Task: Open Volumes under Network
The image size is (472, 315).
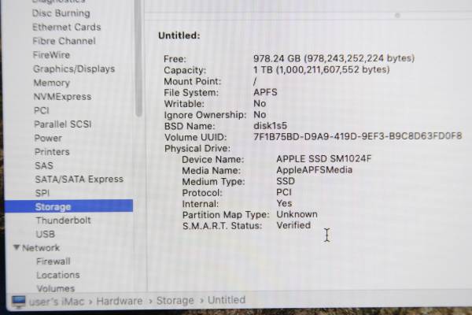Action: (56, 288)
